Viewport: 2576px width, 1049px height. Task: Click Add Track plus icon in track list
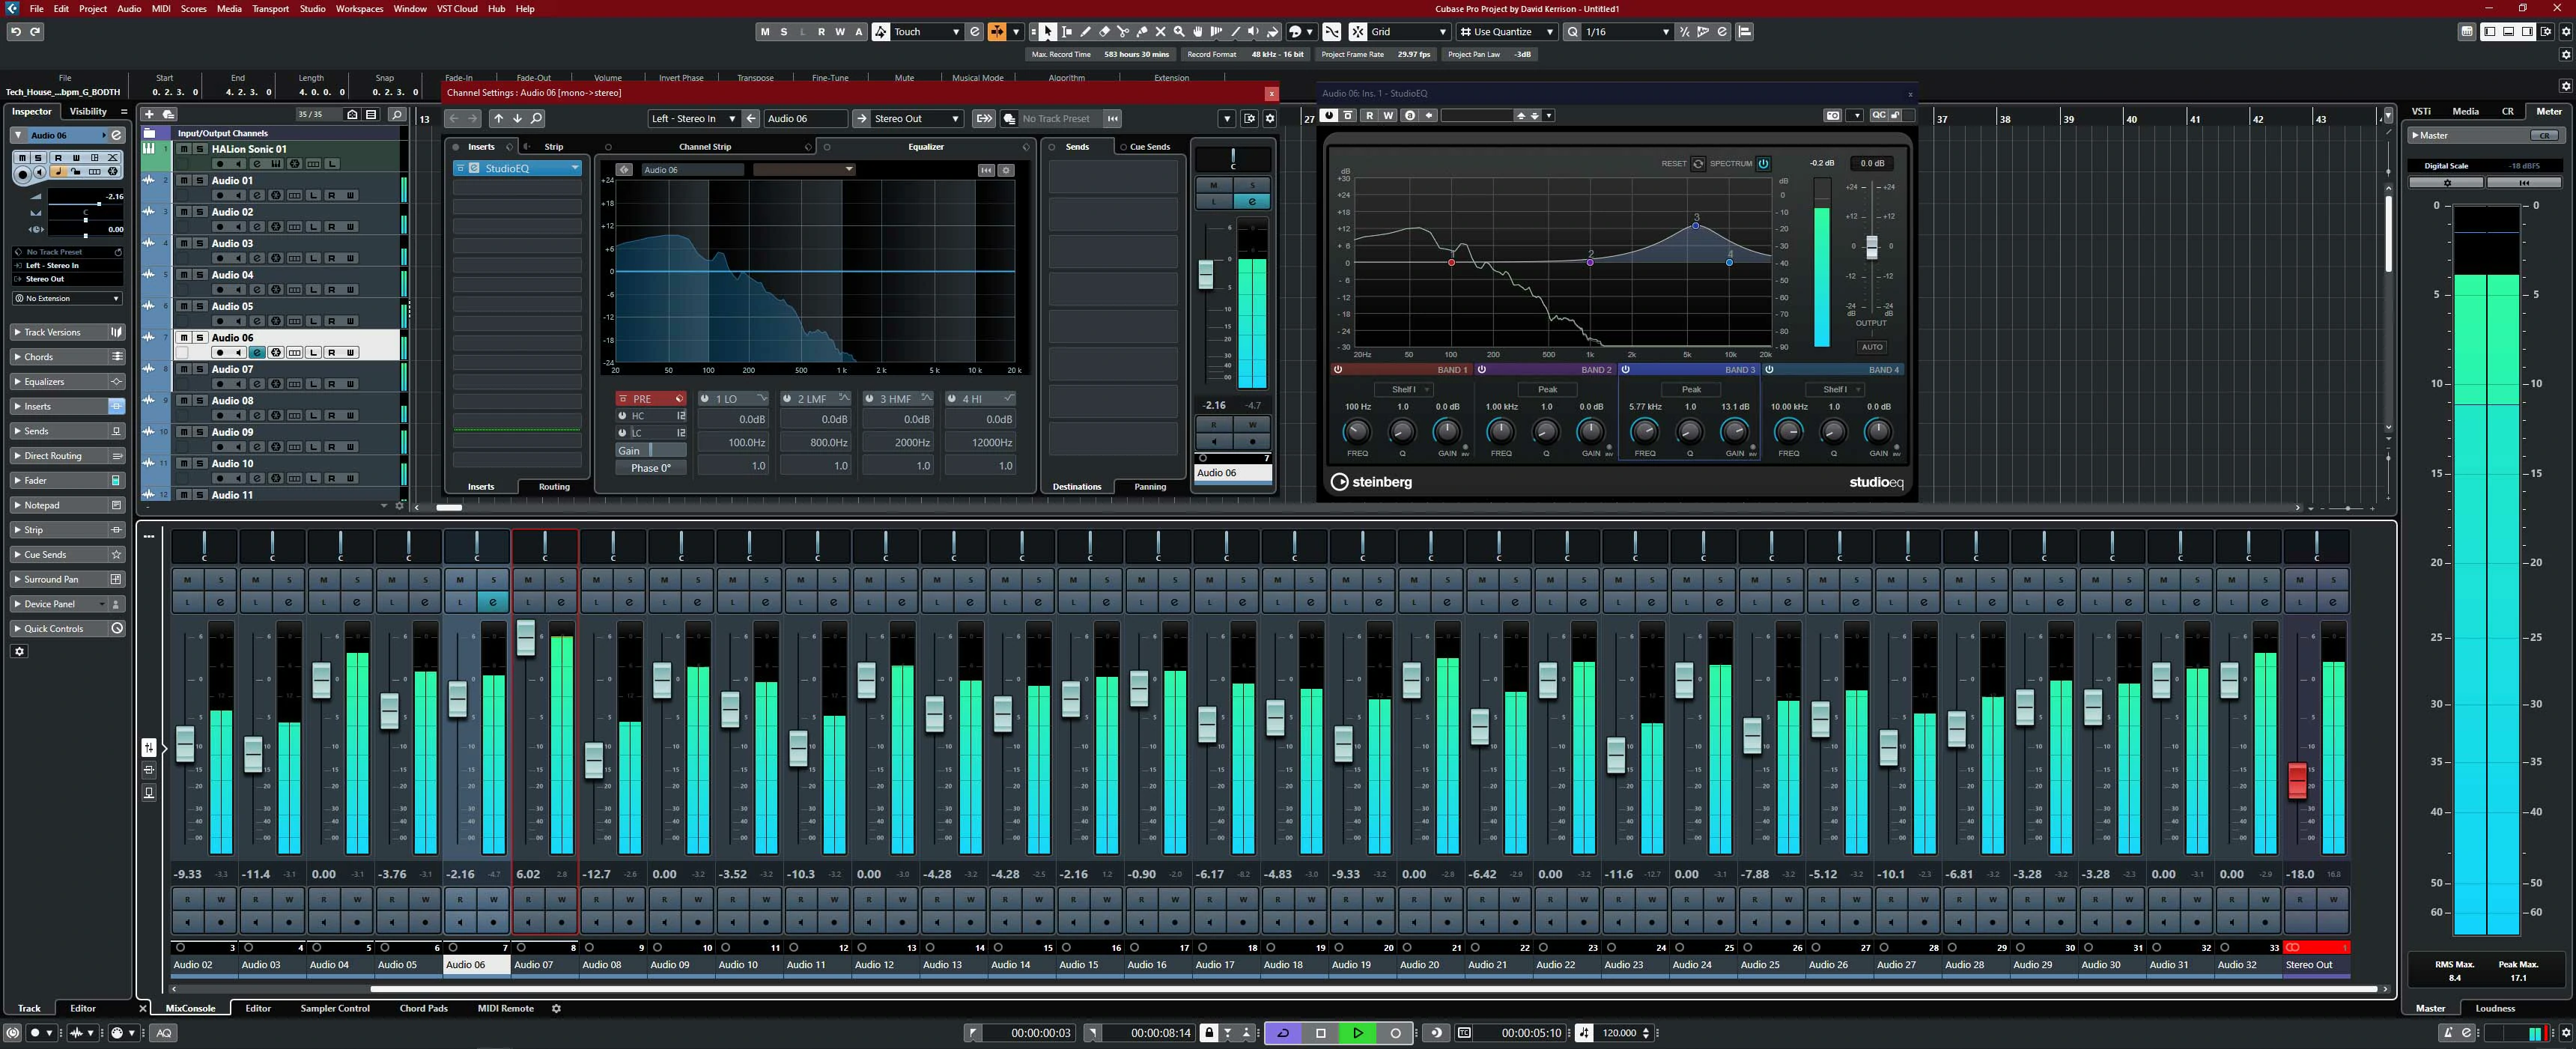(x=149, y=114)
